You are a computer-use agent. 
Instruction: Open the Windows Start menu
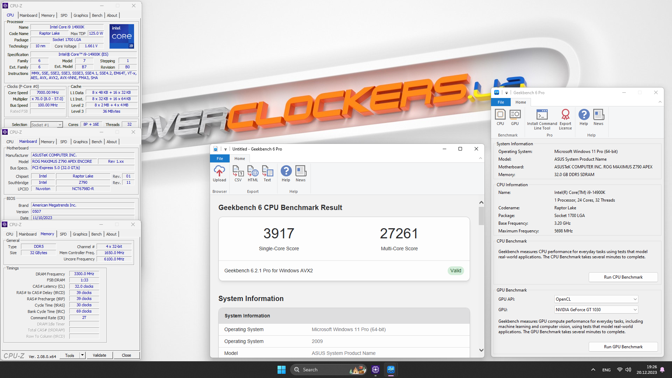(281, 370)
